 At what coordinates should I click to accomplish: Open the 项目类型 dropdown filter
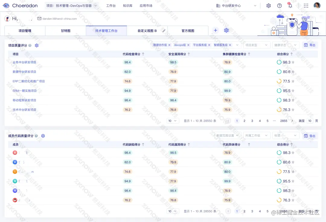click(257, 45)
